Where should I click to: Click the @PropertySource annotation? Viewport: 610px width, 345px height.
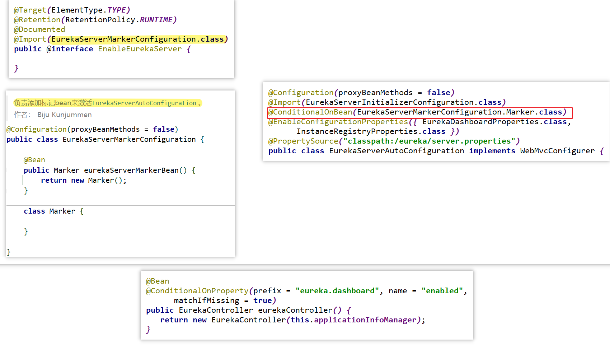(304, 141)
